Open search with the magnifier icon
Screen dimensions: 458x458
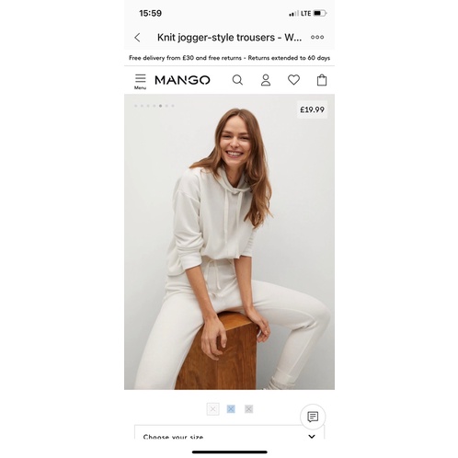237,80
